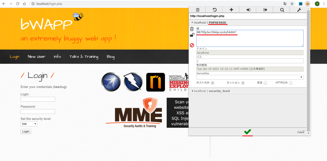327x161 pixels.
Task: Click the bWAPP title logo
Action: pos(47,23)
